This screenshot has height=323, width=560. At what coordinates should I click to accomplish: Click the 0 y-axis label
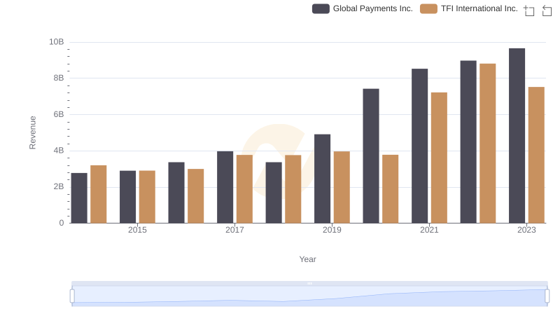pyautogui.click(x=62, y=223)
